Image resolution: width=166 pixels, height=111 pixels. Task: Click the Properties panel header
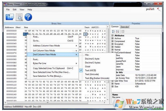(x=136, y=23)
